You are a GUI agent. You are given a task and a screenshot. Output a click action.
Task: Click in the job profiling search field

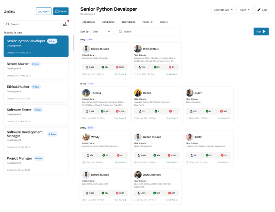click(148, 32)
